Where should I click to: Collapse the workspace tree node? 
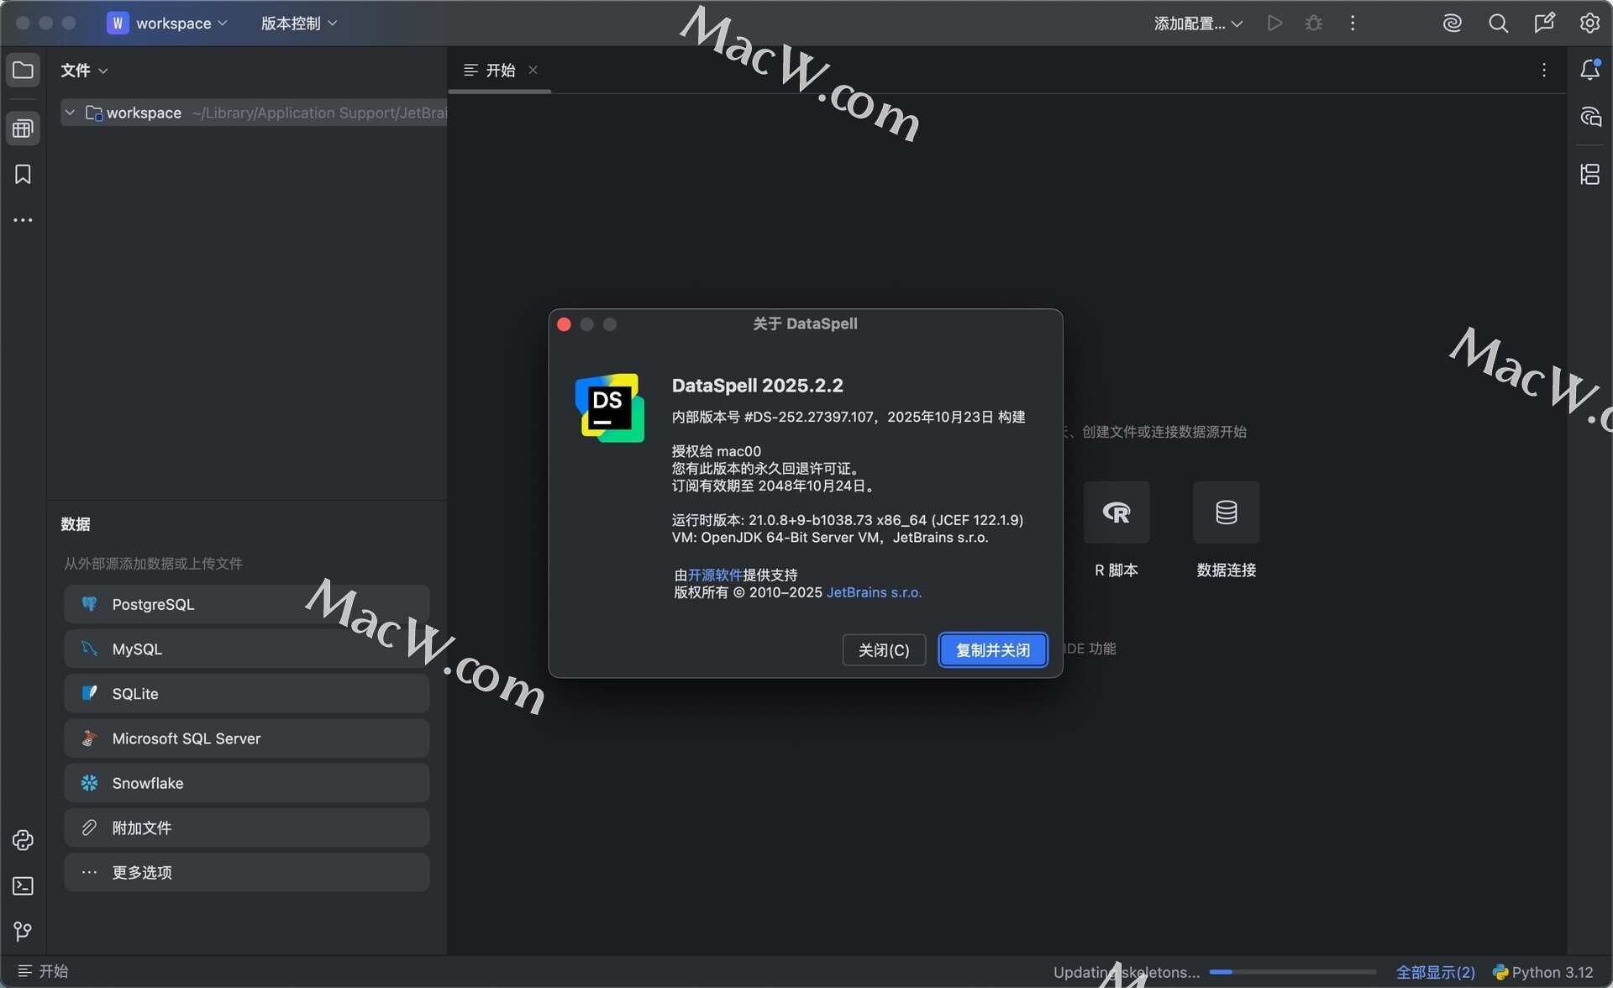(71, 113)
